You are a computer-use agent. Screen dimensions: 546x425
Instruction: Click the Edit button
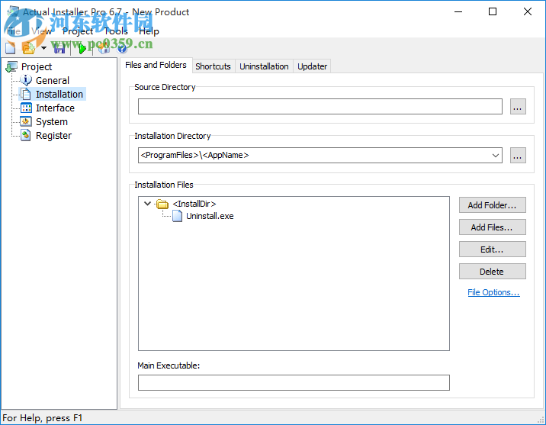click(492, 250)
